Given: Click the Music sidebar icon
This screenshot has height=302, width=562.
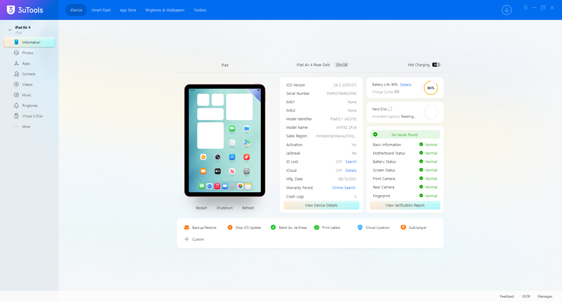Looking at the screenshot, I should pyautogui.click(x=16, y=95).
